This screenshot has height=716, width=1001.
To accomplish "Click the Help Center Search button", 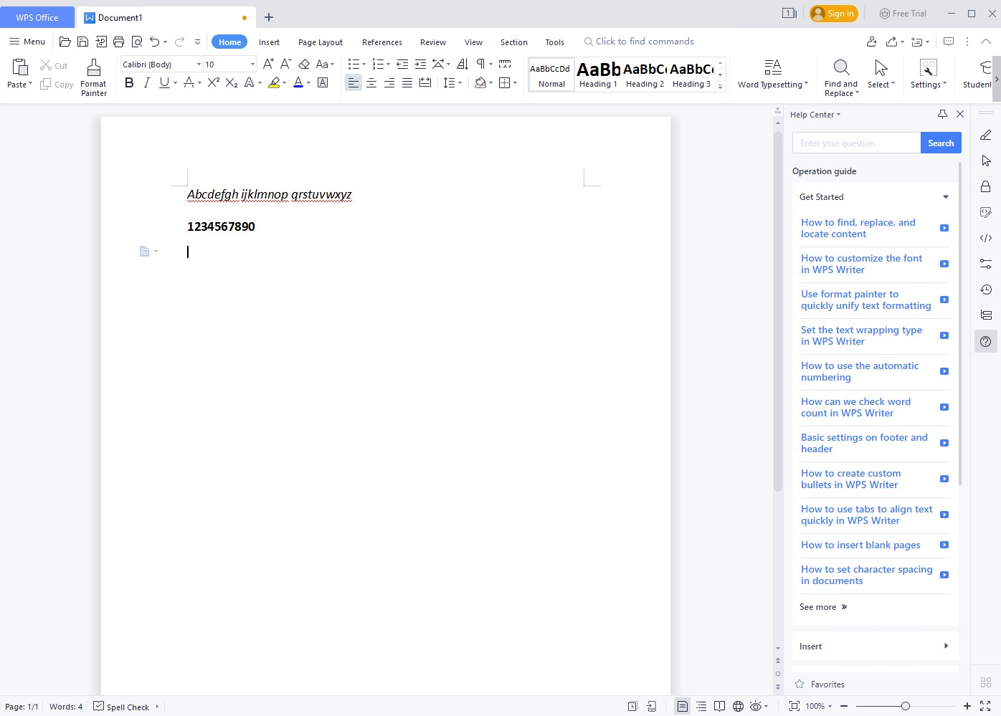I will (x=940, y=143).
